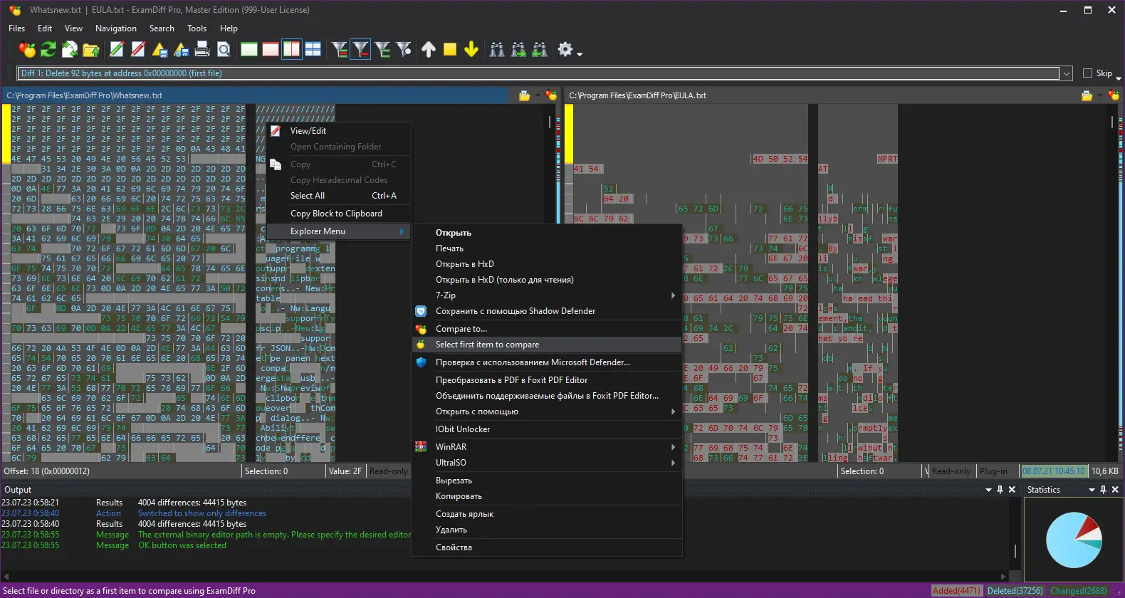Open the Files menu
1125x598 pixels.
(16, 28)
